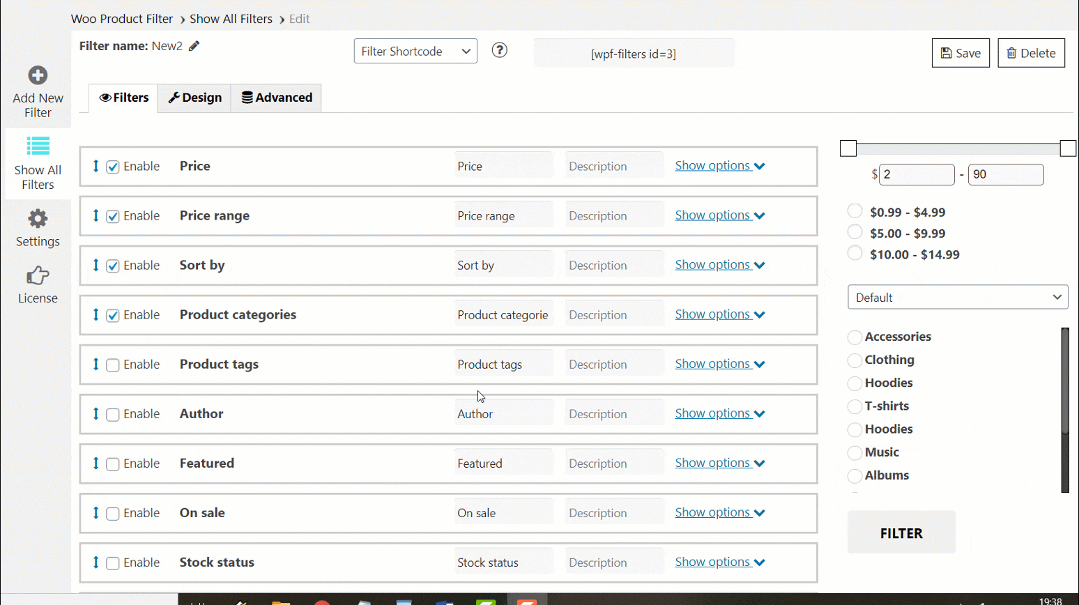Click the Price title input field
This screenshot has width=1079, height=605.
tap(504, 166)
